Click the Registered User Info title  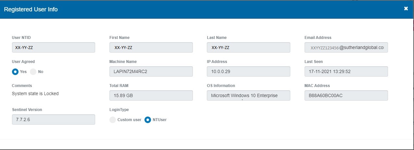tap(31, 9)
